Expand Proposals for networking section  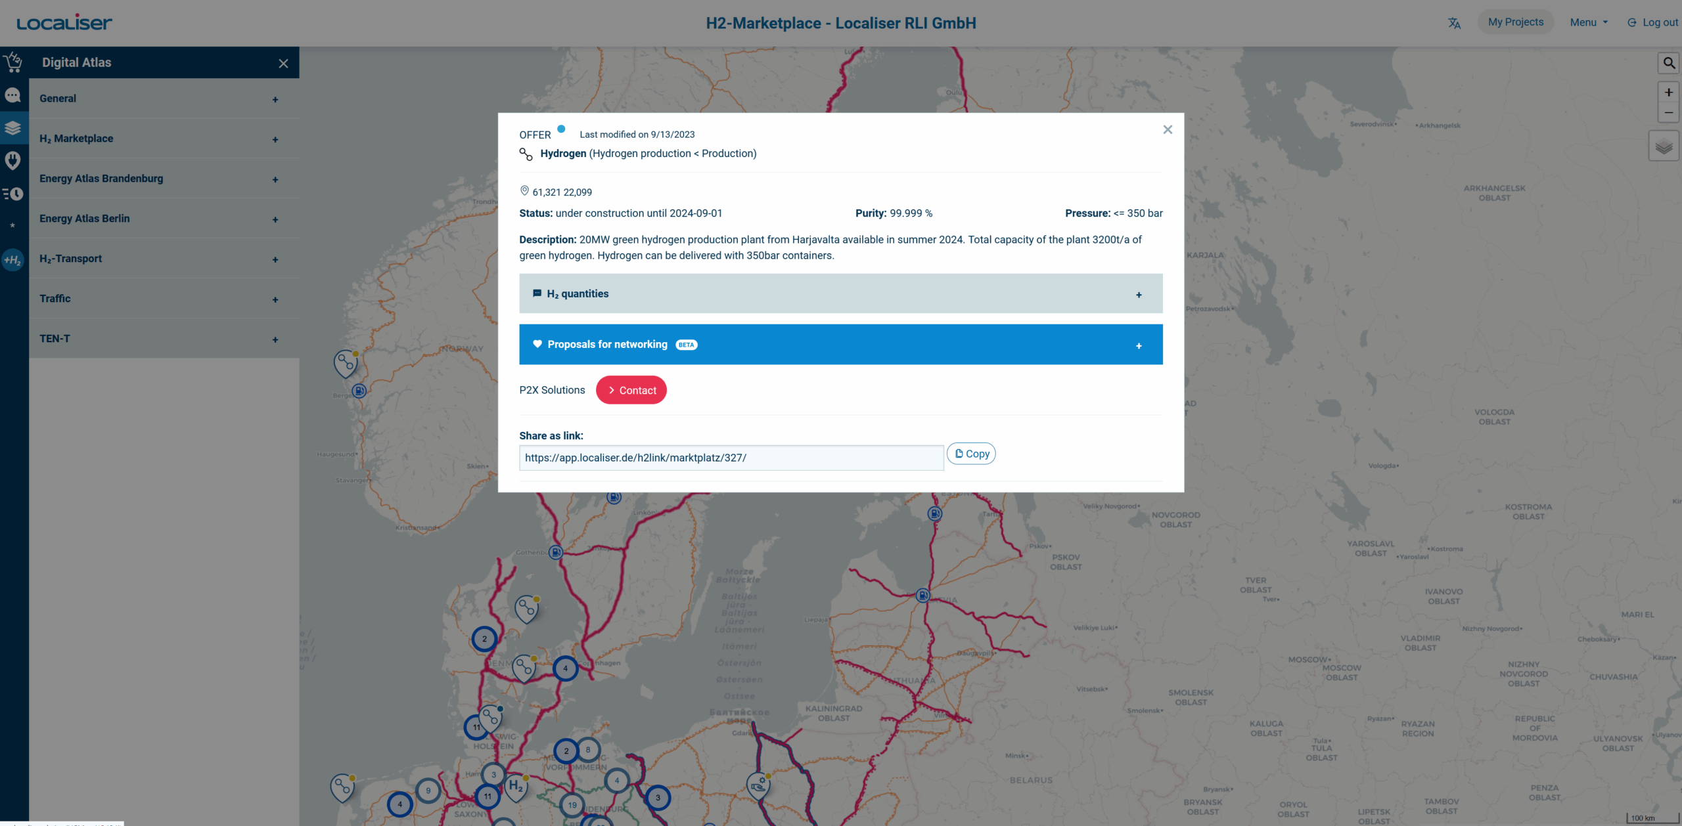coord(840,345)
